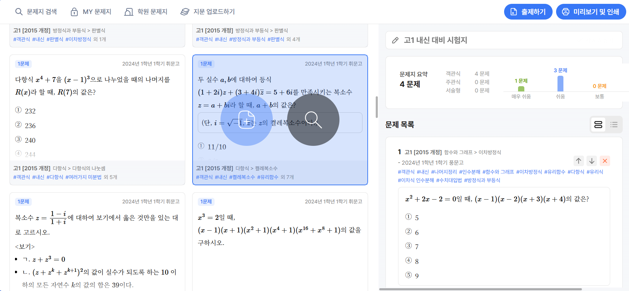
Task: Click the stacked layers icon beside 지문 업로드하기
Action: pos(185,12)
